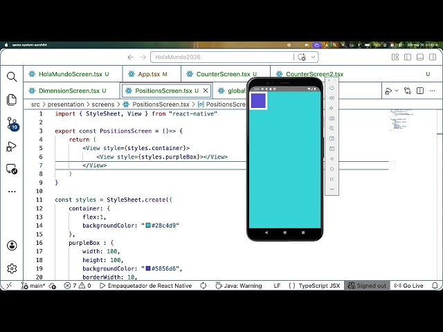
Task: Click the main* git branch indicator
Action: tap(33, 286)
